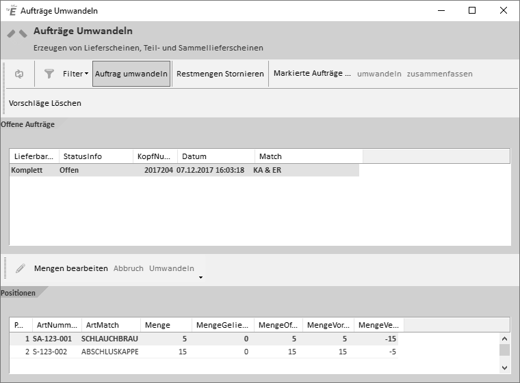Sort by Datum column header
Screen dimensions: 520x383
point(216,156)
